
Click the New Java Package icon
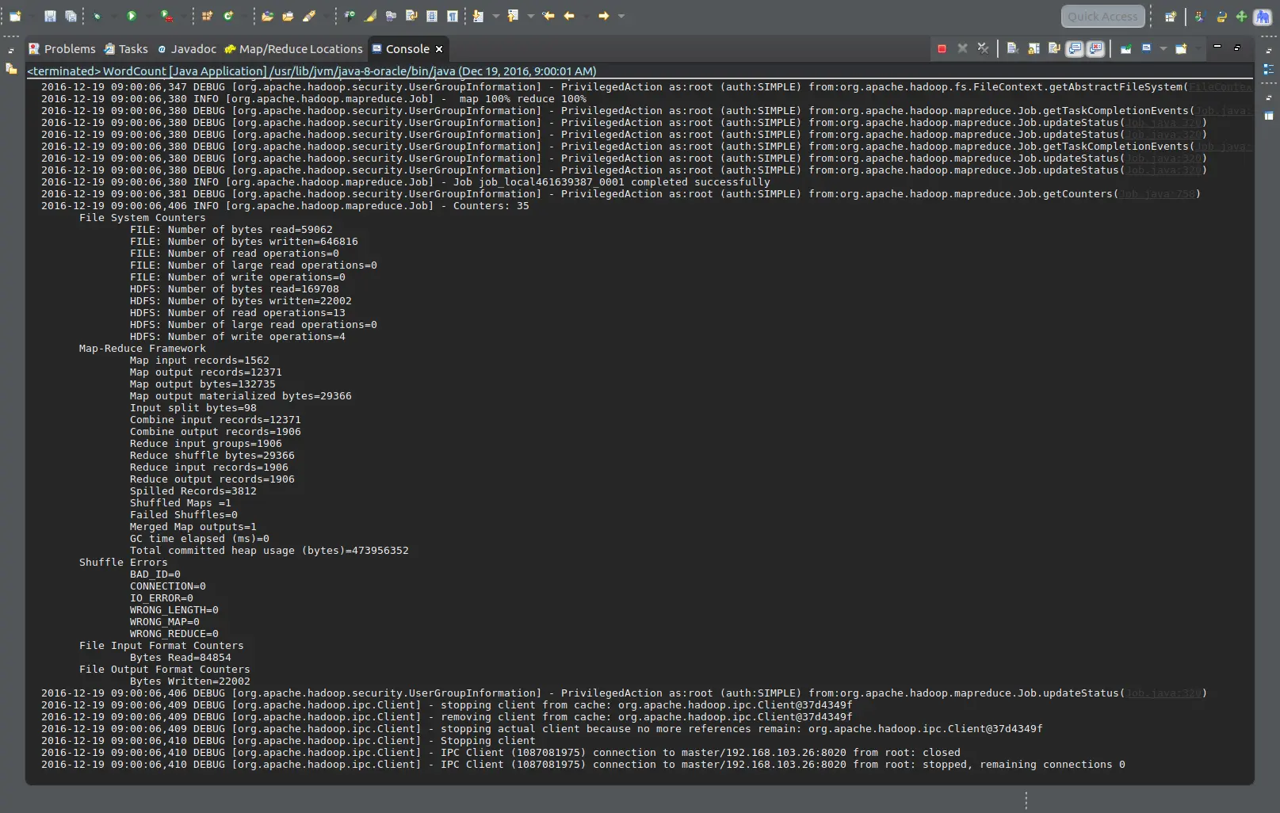207,16
